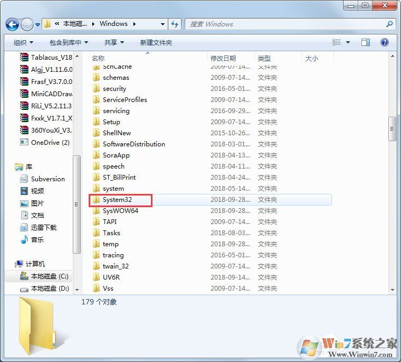
Task: Select 本地磁盘 (D:) drive icon
Action: 24,289
